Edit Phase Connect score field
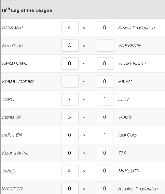 point(70,81)
